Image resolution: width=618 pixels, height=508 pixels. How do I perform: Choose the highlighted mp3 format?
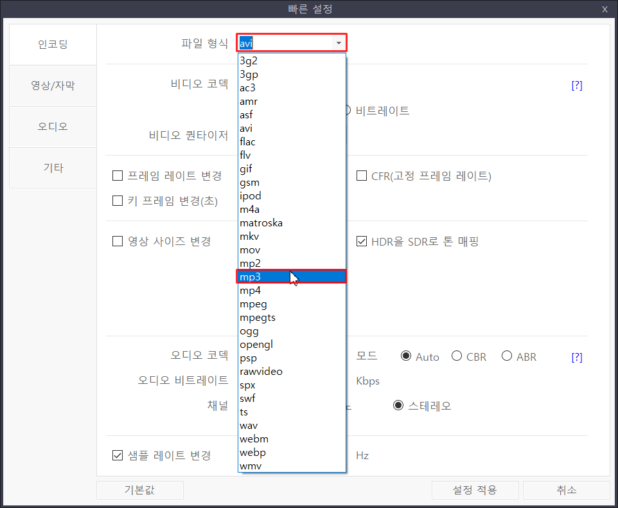[x=292, y=277]
